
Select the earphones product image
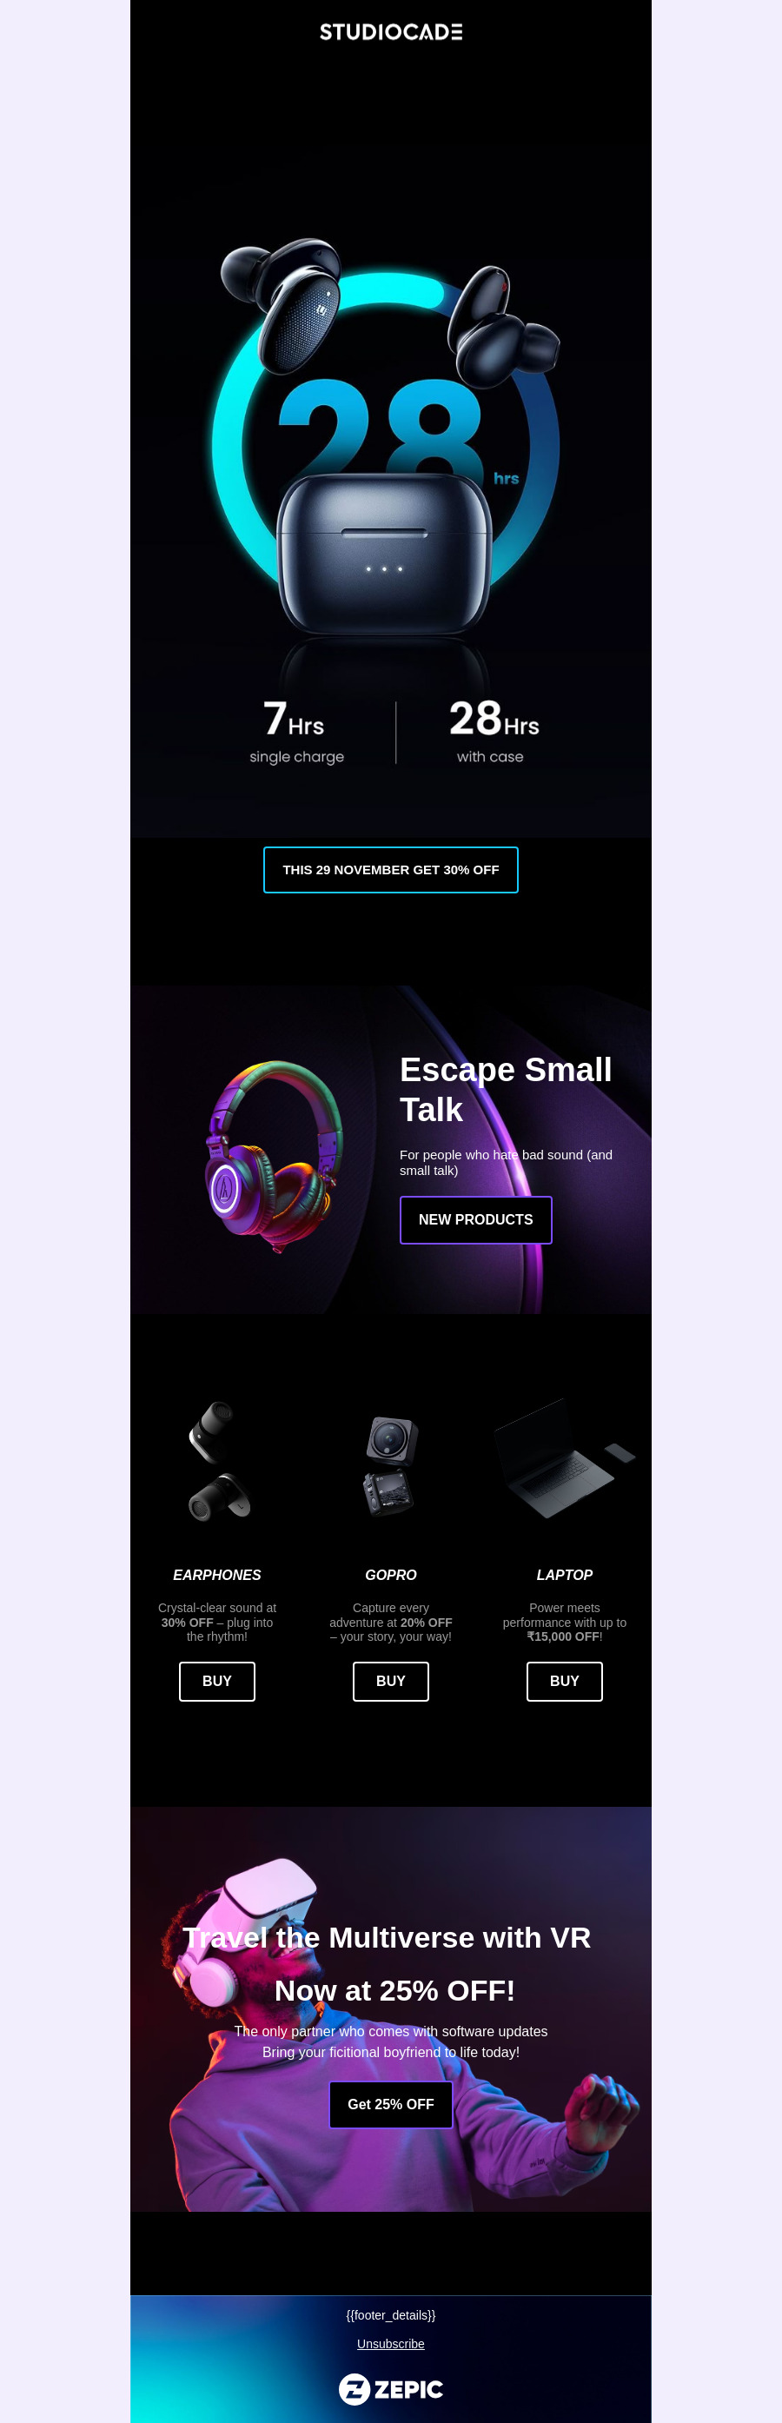217,1461
